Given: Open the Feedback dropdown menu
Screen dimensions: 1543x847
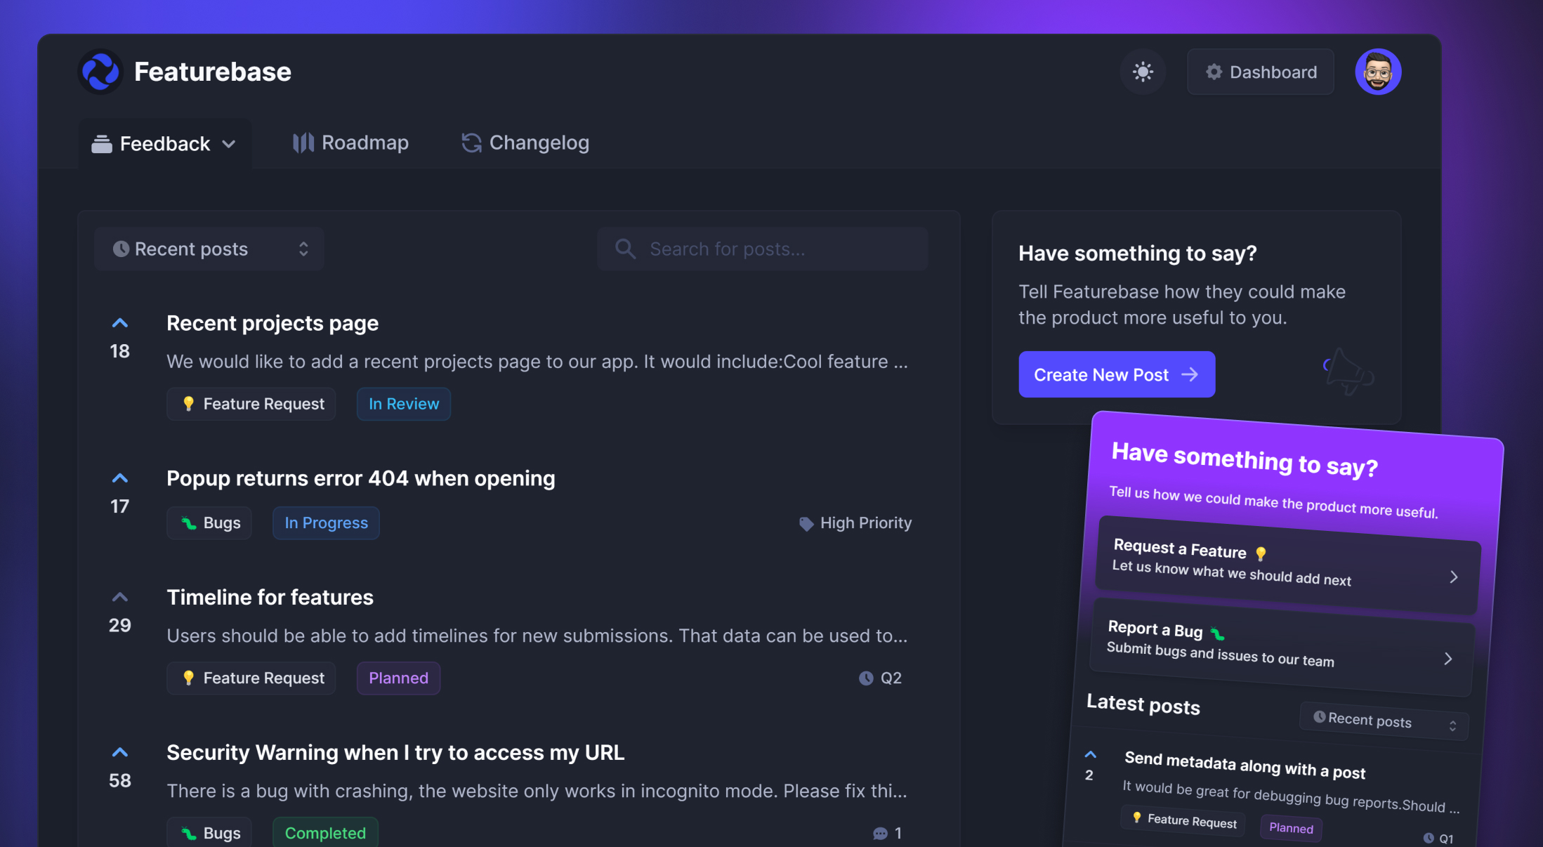Looking at the screenshot, I should pyautogui.click(x=164, y=143).
